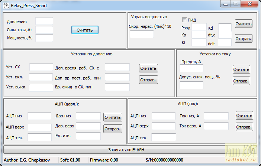Viewport: 261px width, 166px height.
Task: Focus the Уст. вкл. input field
Action: pyautogui.click(x=41, y=77)
